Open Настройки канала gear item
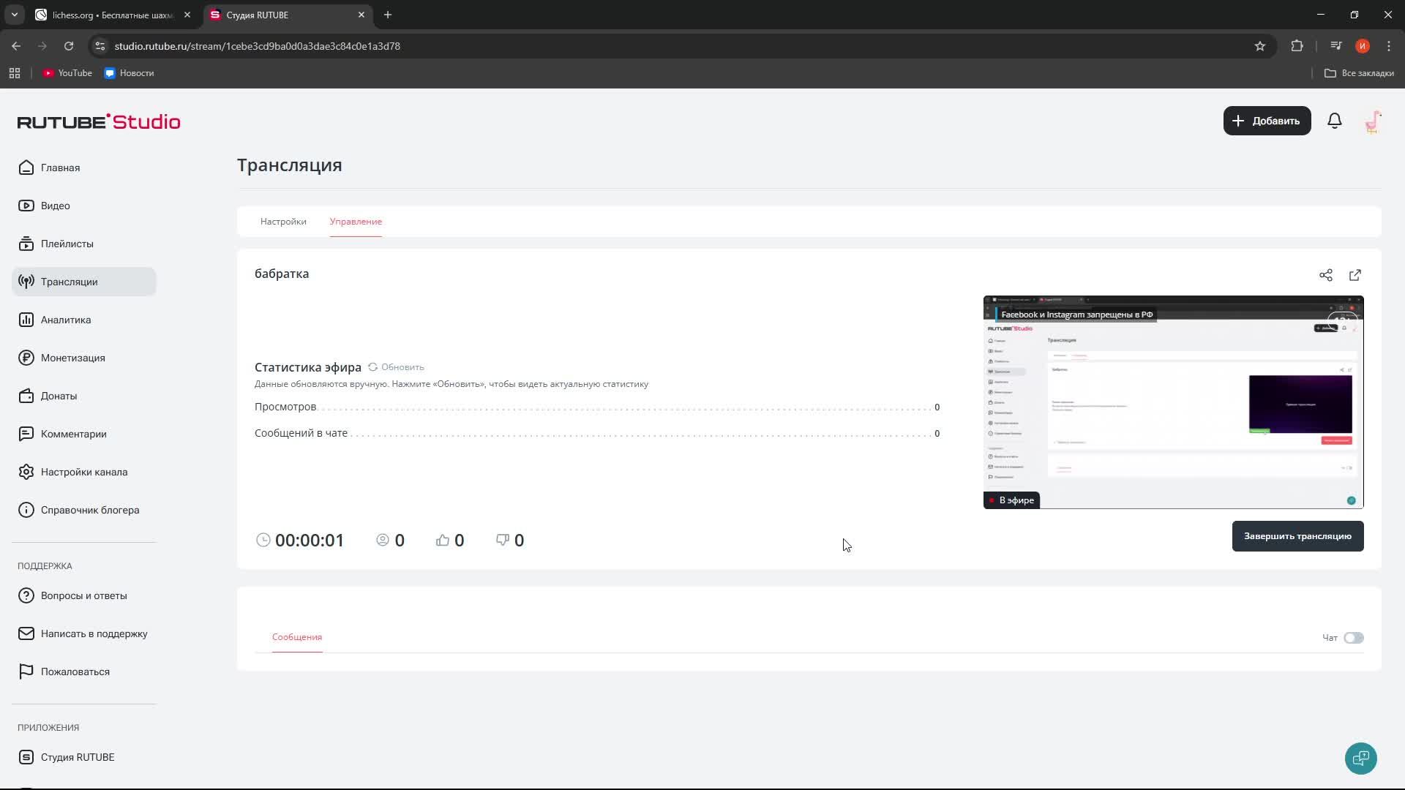Viewport: 1405px width, 790px height. coord(83,472)
